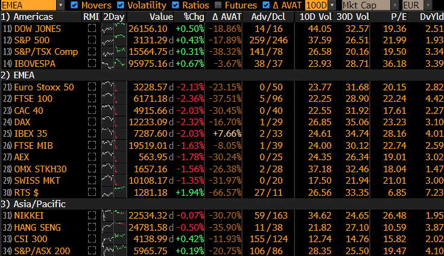The height and width of the screenshot is (256, 444).
Task: Click the RMI box for SWISS MKT
Action: pos(92,181)
